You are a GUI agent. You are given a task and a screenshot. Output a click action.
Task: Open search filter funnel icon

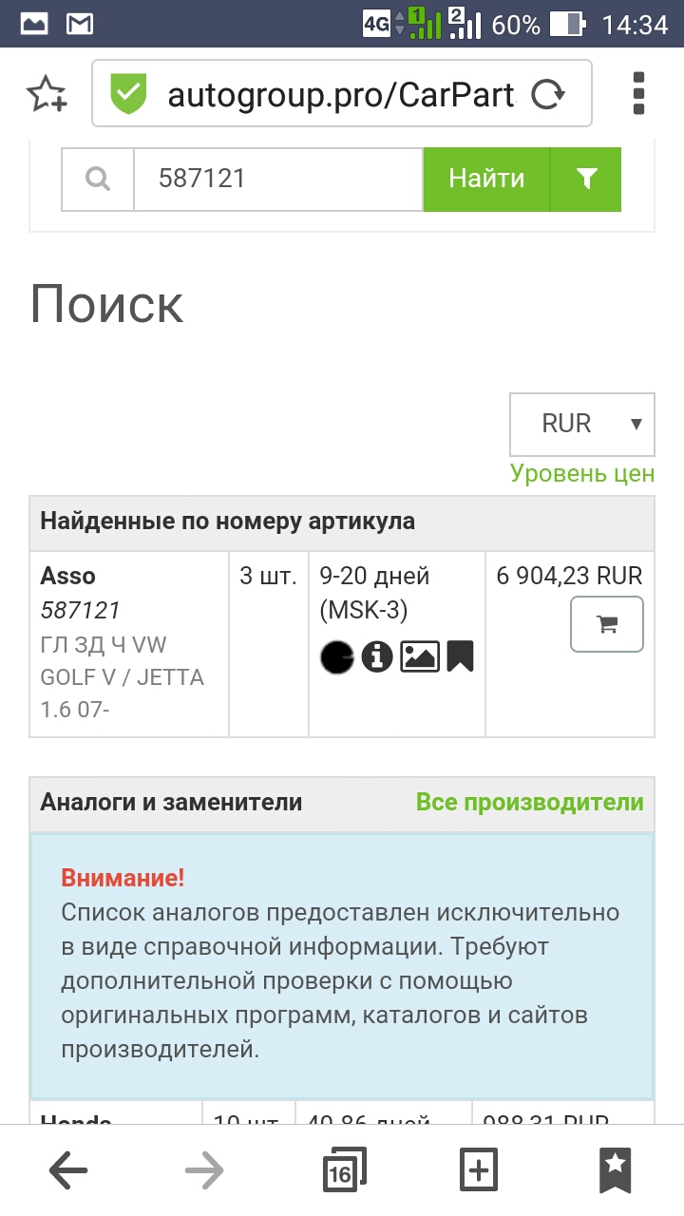(586, 179)
